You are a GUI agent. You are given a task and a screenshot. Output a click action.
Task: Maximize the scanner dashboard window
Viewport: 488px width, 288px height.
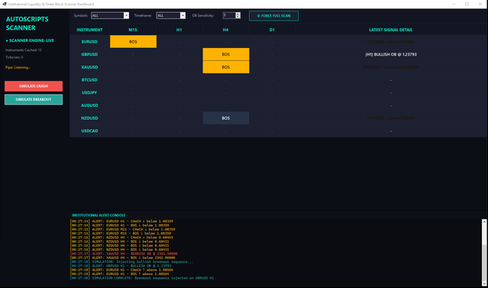pos(467,4)
